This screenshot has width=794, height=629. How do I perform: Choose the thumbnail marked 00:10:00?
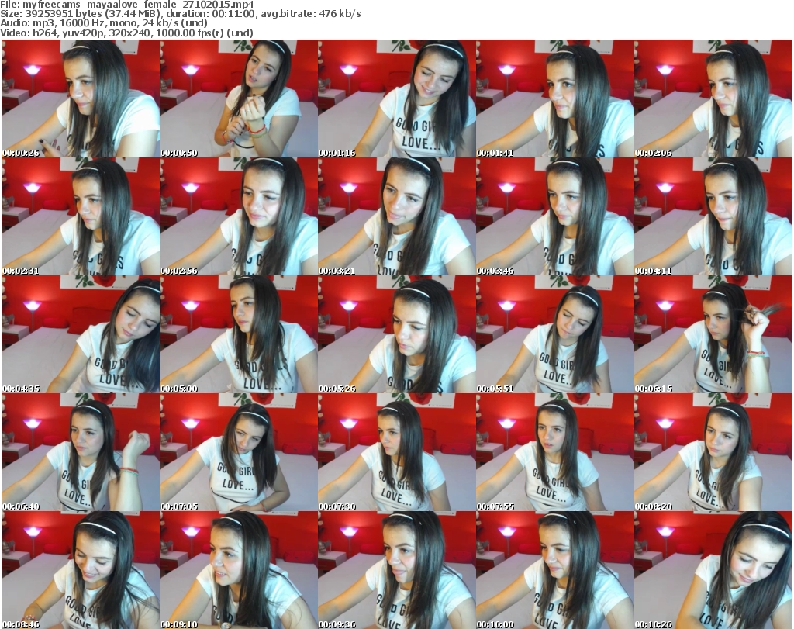tap(555, 570)
